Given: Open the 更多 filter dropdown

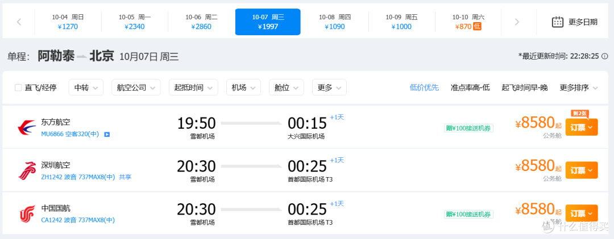Looking at the screenshot, I should click(329, 87).
